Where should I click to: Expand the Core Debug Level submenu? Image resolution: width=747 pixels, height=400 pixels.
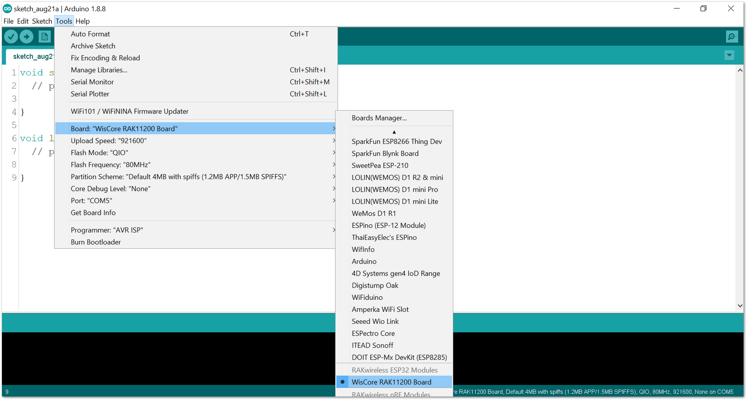(196, 189)
